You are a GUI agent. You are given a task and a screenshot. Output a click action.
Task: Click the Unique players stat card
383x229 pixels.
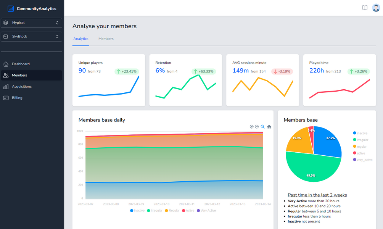(x=109, y=80)
